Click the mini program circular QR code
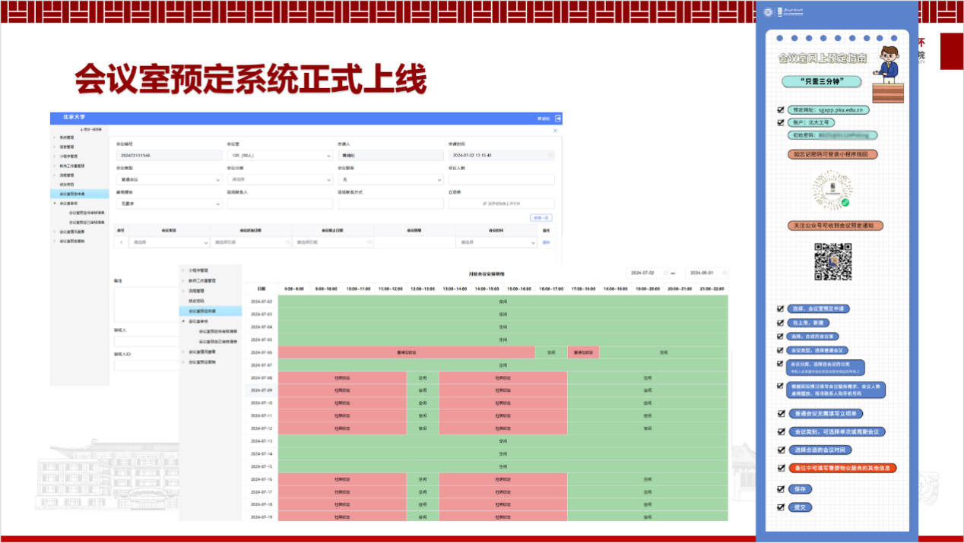Screen dimensions: 964x543 point(832,189)
